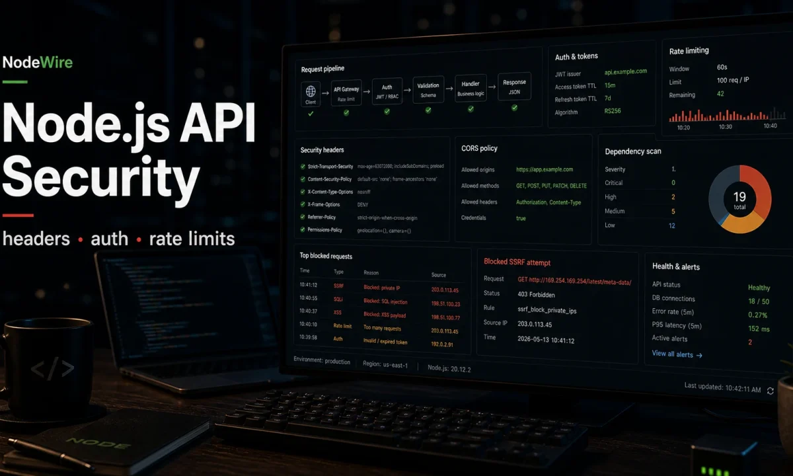Click the Blocked SSRF attempt panel title
The height and width of the screenshot is (476, 793).
pyautogui.click(x=517, y=262)
